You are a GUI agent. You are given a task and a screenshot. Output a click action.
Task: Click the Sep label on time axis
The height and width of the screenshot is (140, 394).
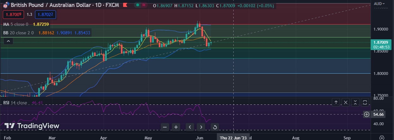pyautogui.click(x=347, y=138)
